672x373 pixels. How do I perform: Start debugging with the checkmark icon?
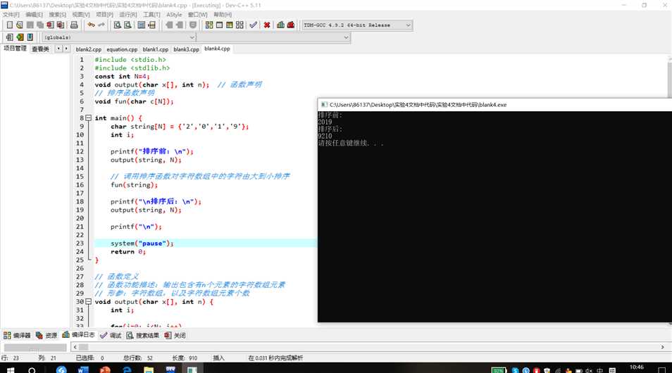(254, 25)
